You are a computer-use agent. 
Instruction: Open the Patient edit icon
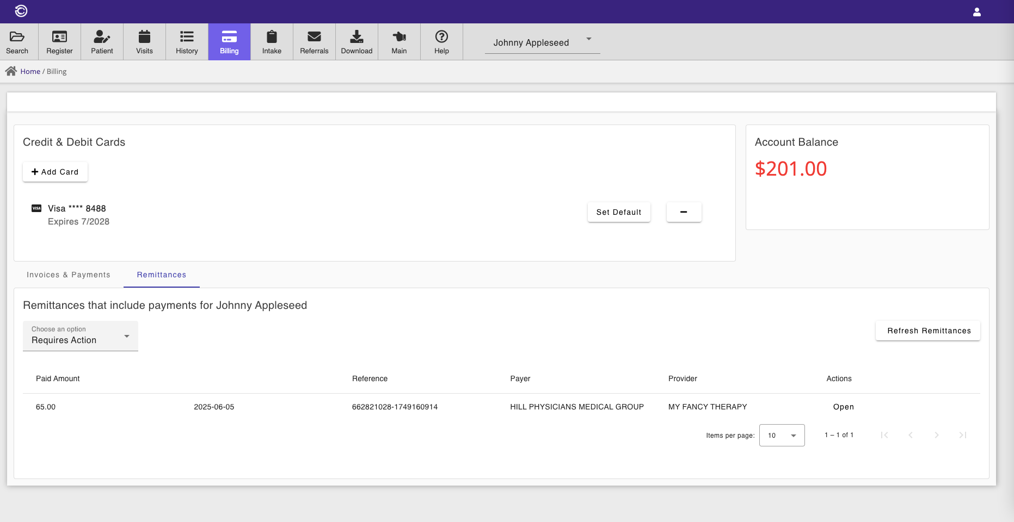pyautogui.click(x=102, y=37)
